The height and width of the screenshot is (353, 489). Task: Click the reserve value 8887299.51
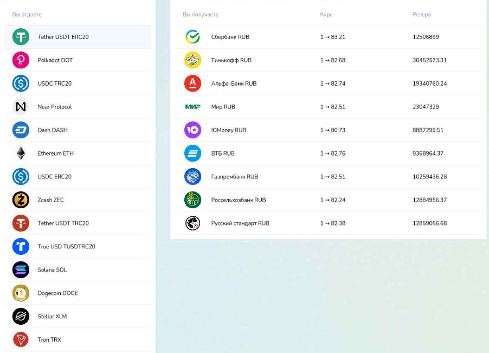(x=428, y=130)
